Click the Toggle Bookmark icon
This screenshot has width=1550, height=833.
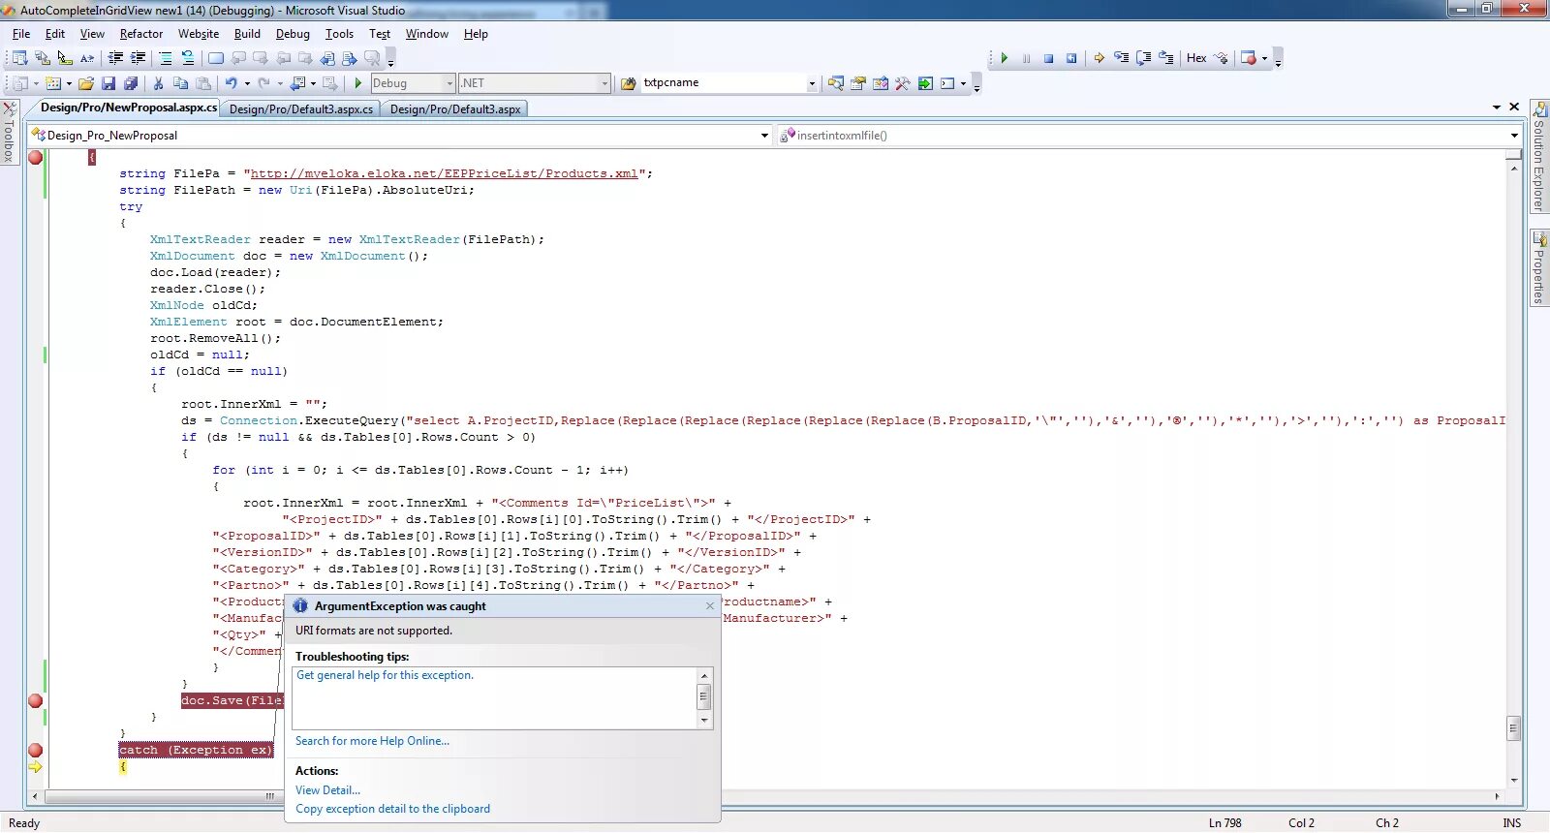216,58
